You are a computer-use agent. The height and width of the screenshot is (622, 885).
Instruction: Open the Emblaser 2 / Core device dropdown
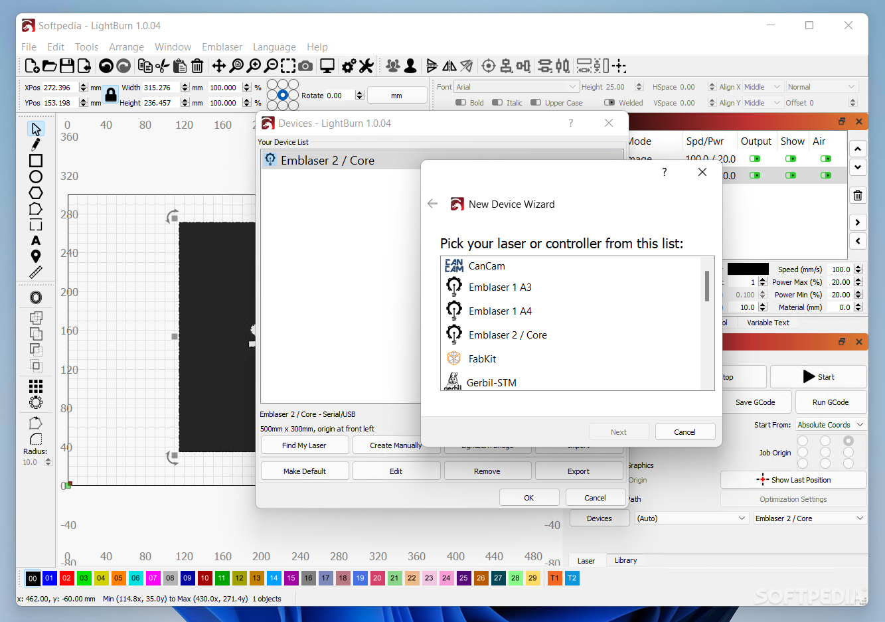(810, 518)
